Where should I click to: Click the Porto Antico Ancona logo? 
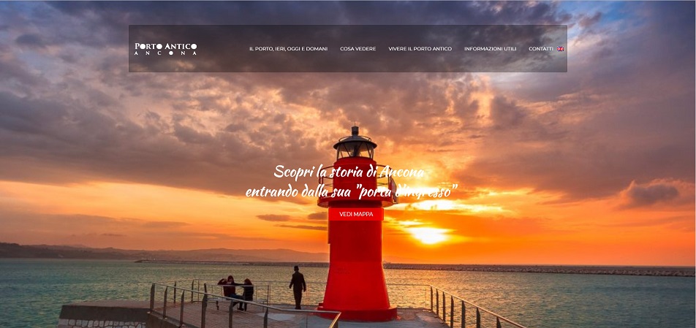pyautogui.click(x=166, y=49)
